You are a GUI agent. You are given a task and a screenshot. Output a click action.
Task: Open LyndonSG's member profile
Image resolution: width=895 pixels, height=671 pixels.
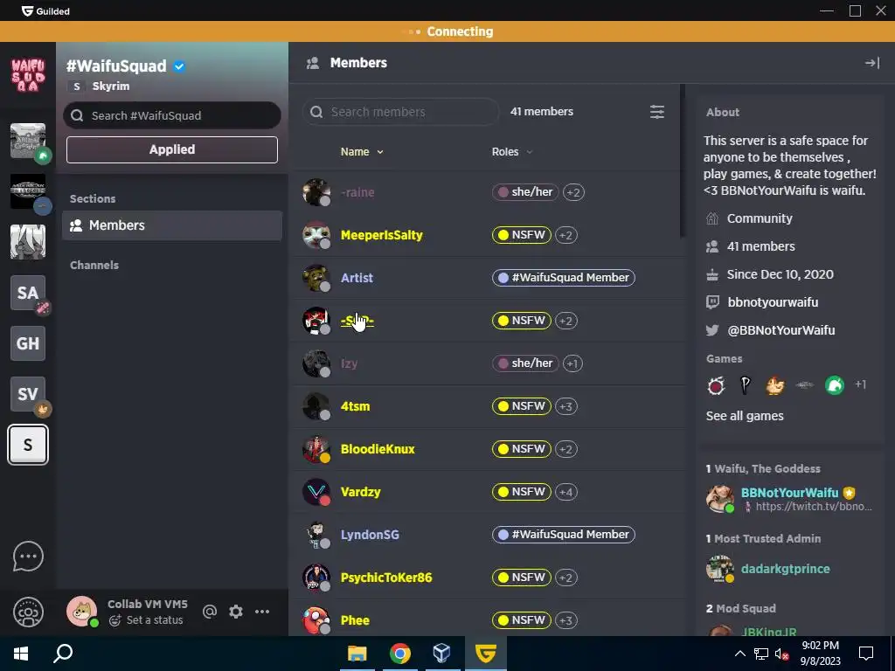(370, 535)
